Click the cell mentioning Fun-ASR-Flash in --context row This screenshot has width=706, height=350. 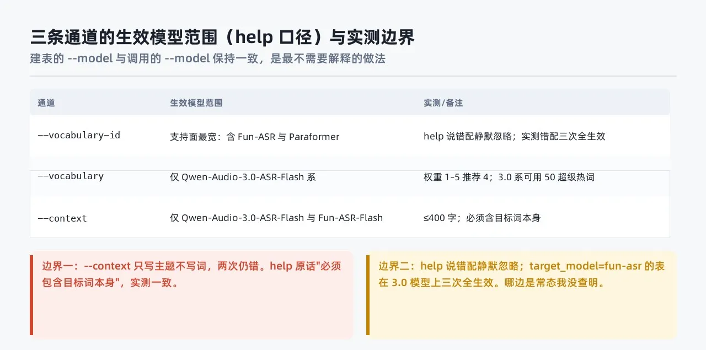(x=276, y=218)
